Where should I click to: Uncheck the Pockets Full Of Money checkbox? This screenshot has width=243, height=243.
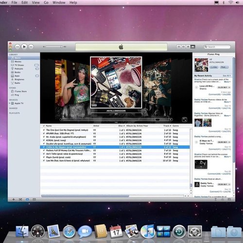44,151
